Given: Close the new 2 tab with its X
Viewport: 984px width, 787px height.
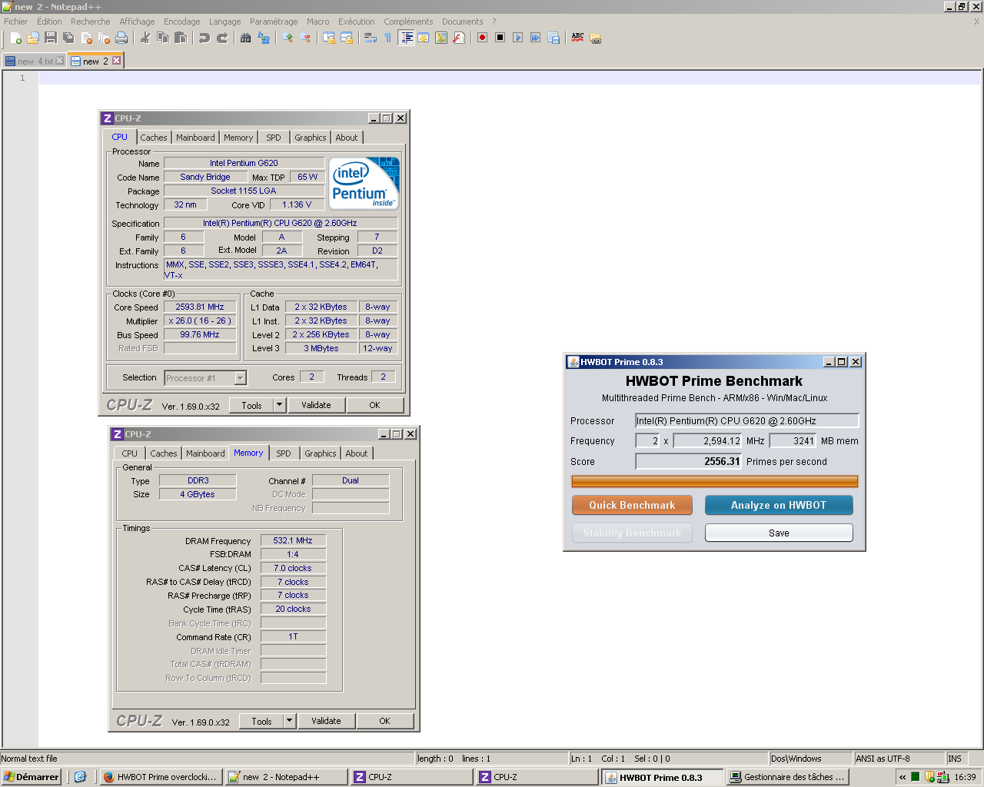Looking at the screenshot, I should (x=117, y=61).
